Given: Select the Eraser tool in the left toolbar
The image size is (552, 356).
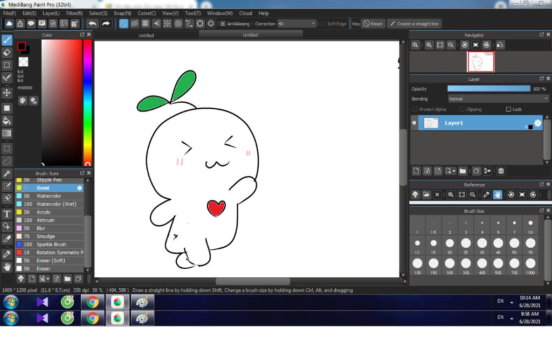Looking at the screenshot, I should click(7, 52).
